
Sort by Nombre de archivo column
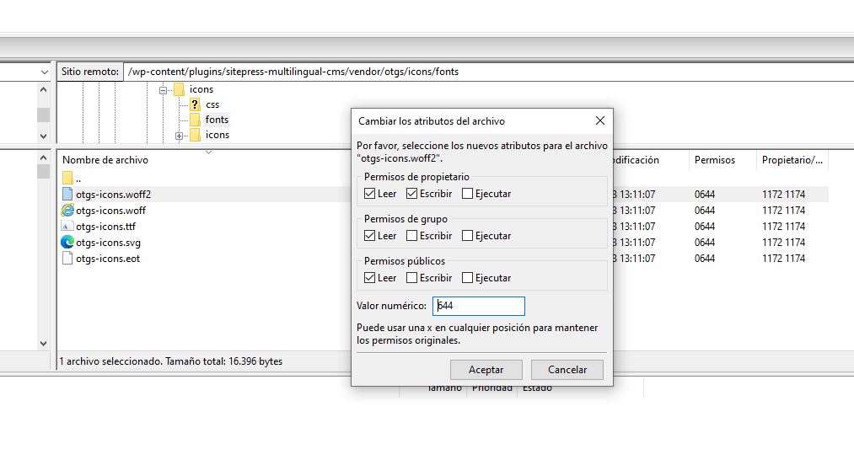click(x=105, y=160)
